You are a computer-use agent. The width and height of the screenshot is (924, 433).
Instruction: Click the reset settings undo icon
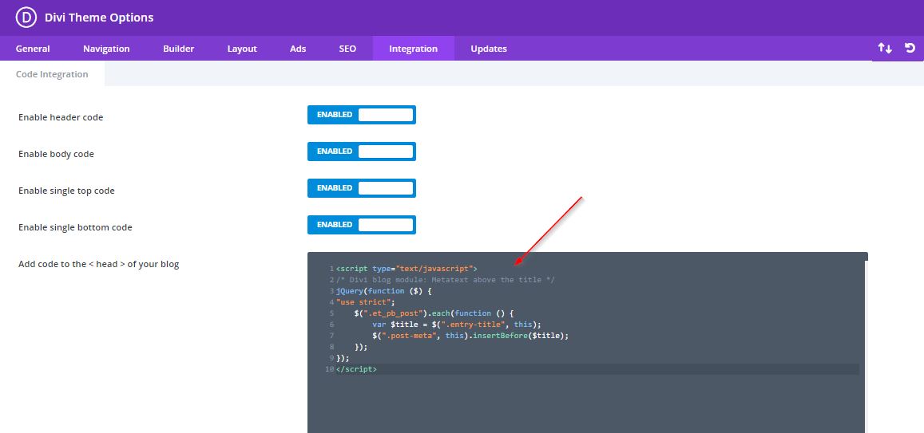910,48
